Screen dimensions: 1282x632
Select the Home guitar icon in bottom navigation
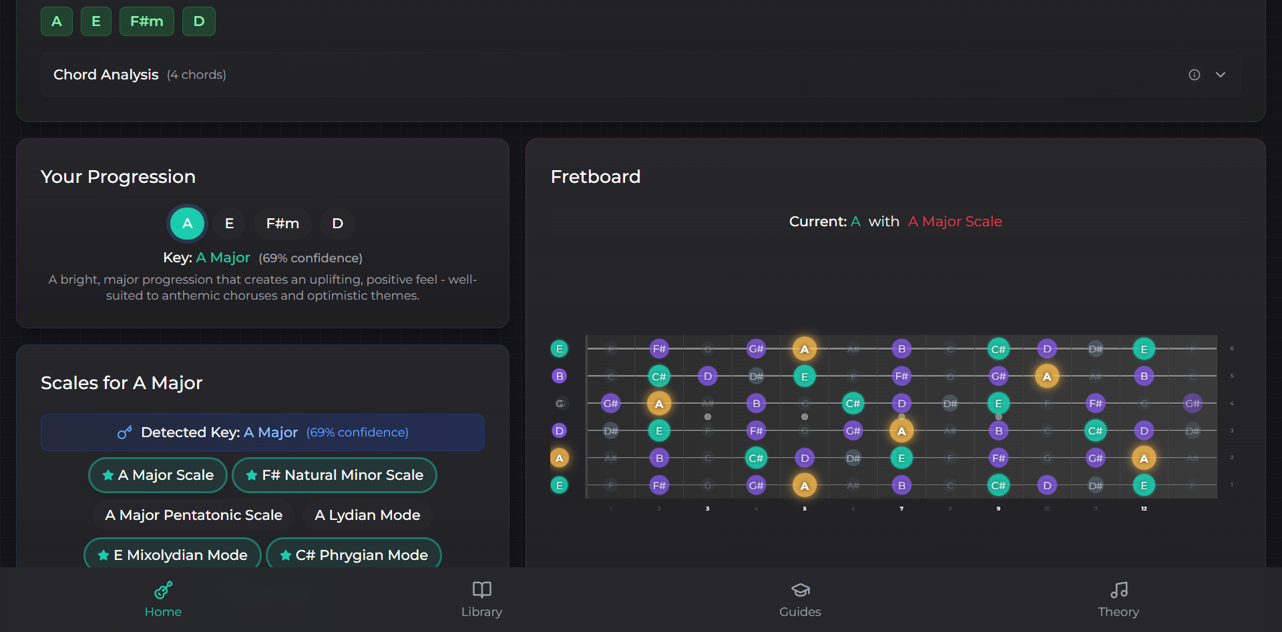tap(162, 590)
